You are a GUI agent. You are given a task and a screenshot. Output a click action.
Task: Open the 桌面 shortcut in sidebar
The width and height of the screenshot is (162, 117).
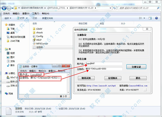13,33
